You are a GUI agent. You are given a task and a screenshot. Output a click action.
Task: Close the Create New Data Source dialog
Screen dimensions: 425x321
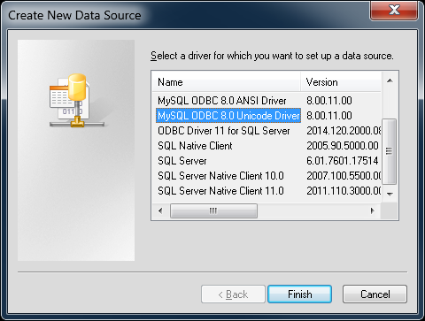coord(394,10)
